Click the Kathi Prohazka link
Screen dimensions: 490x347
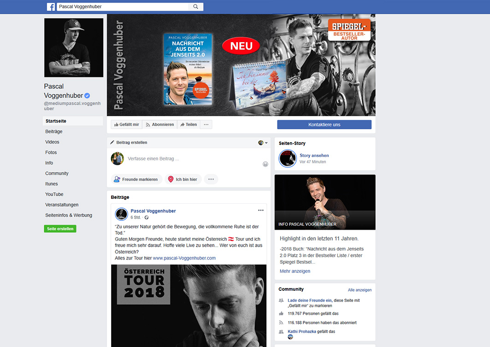click(302, 332)
